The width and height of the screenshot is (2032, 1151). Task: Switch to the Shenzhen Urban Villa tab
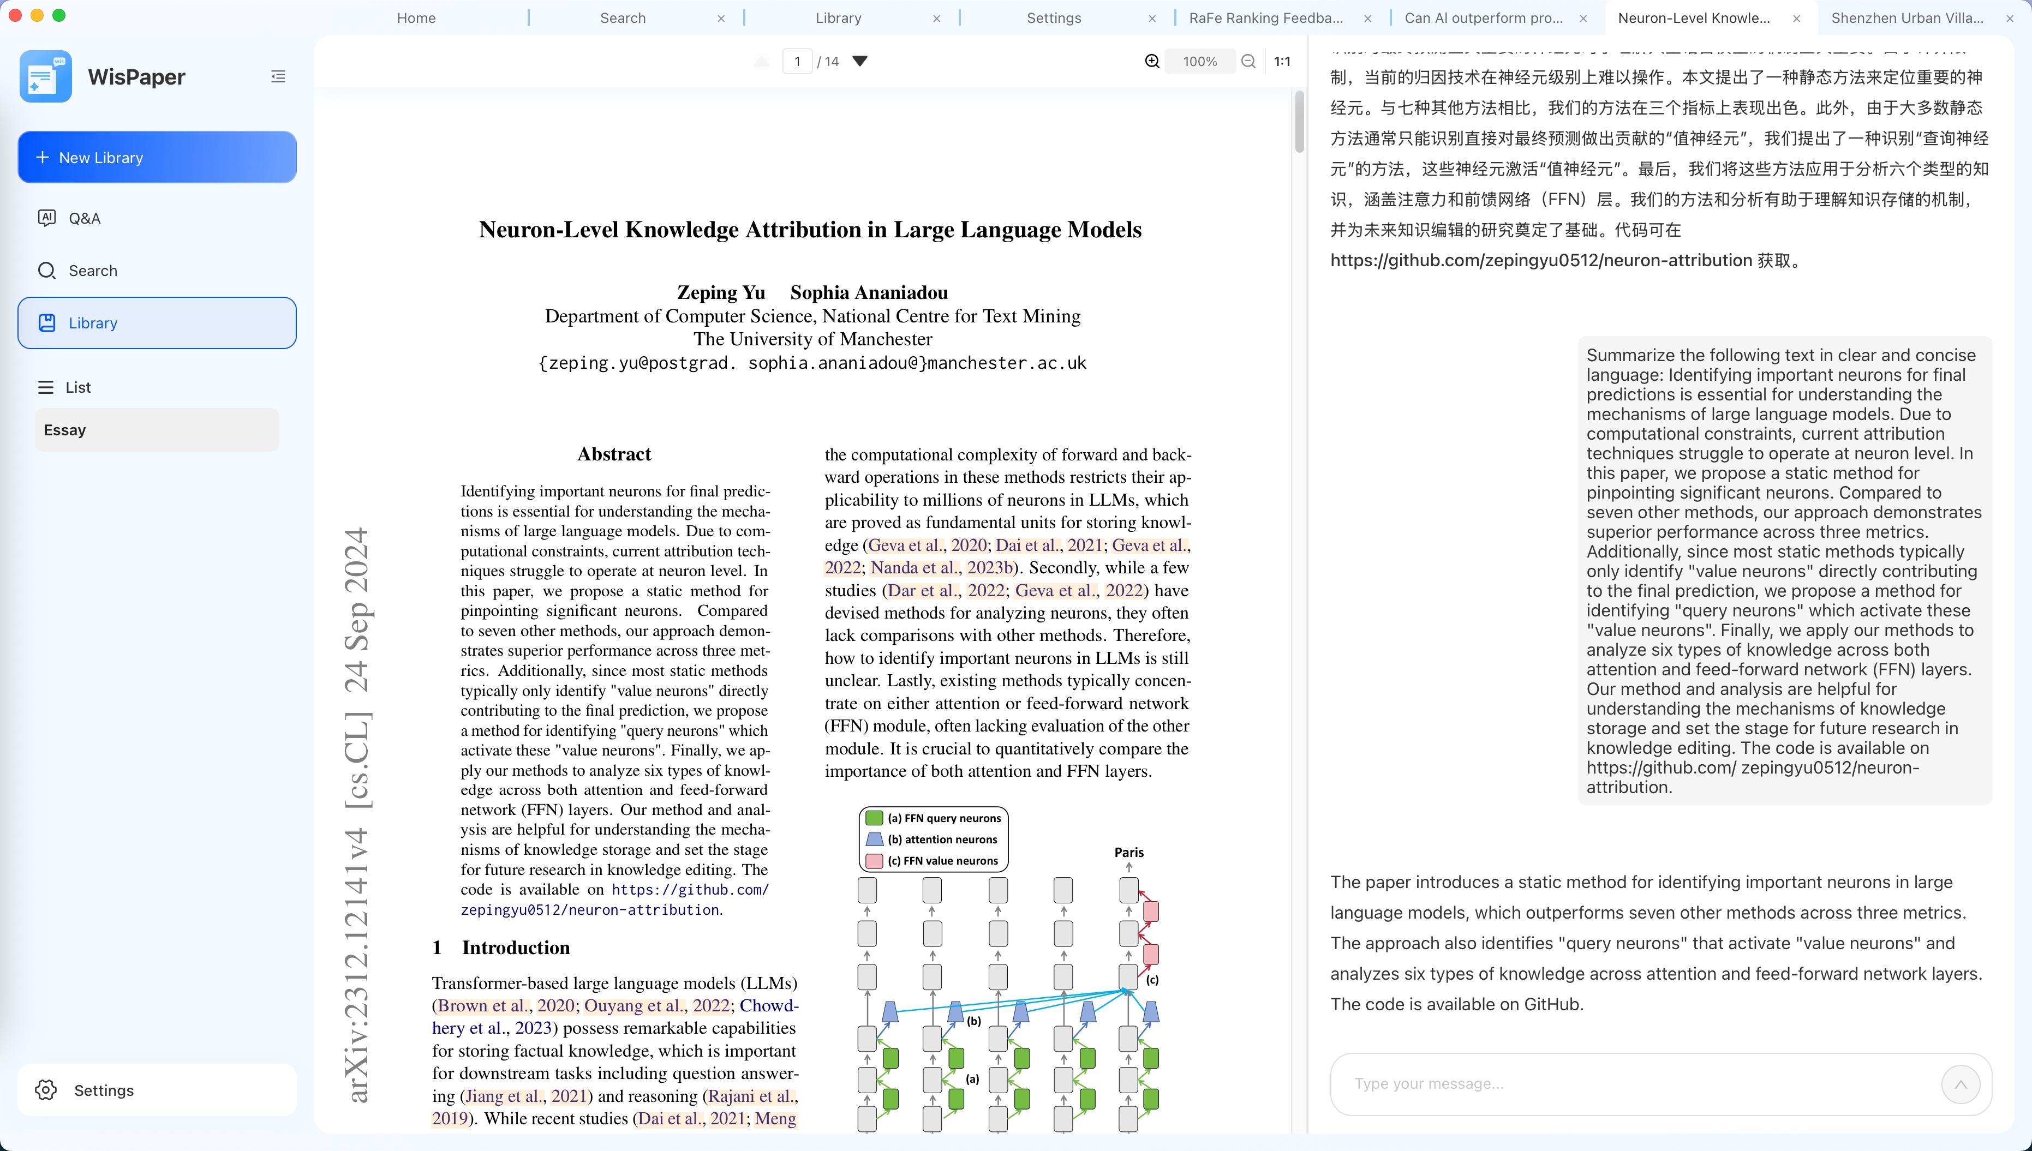point(1907,17)
